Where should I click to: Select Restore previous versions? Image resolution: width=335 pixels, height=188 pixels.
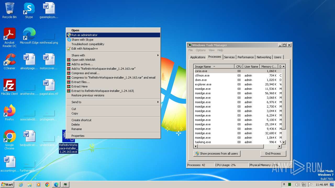tap(113, 95)
